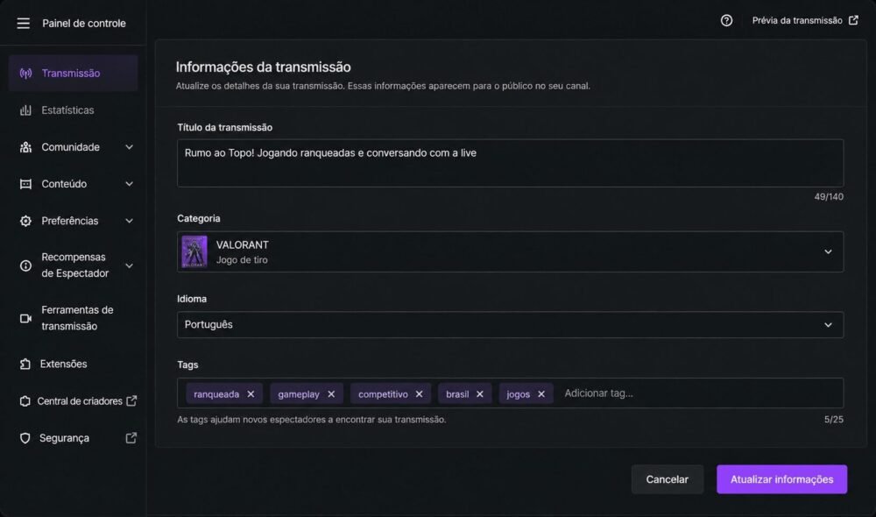The width and height of the screenshot is (876, 517).
Task: Expand the Comunidade section chevron
Action: click(129, 147)
